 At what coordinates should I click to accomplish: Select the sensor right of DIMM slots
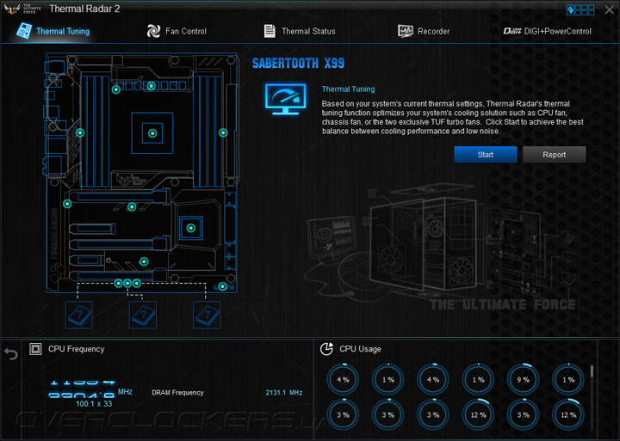(x=223, y=132)
